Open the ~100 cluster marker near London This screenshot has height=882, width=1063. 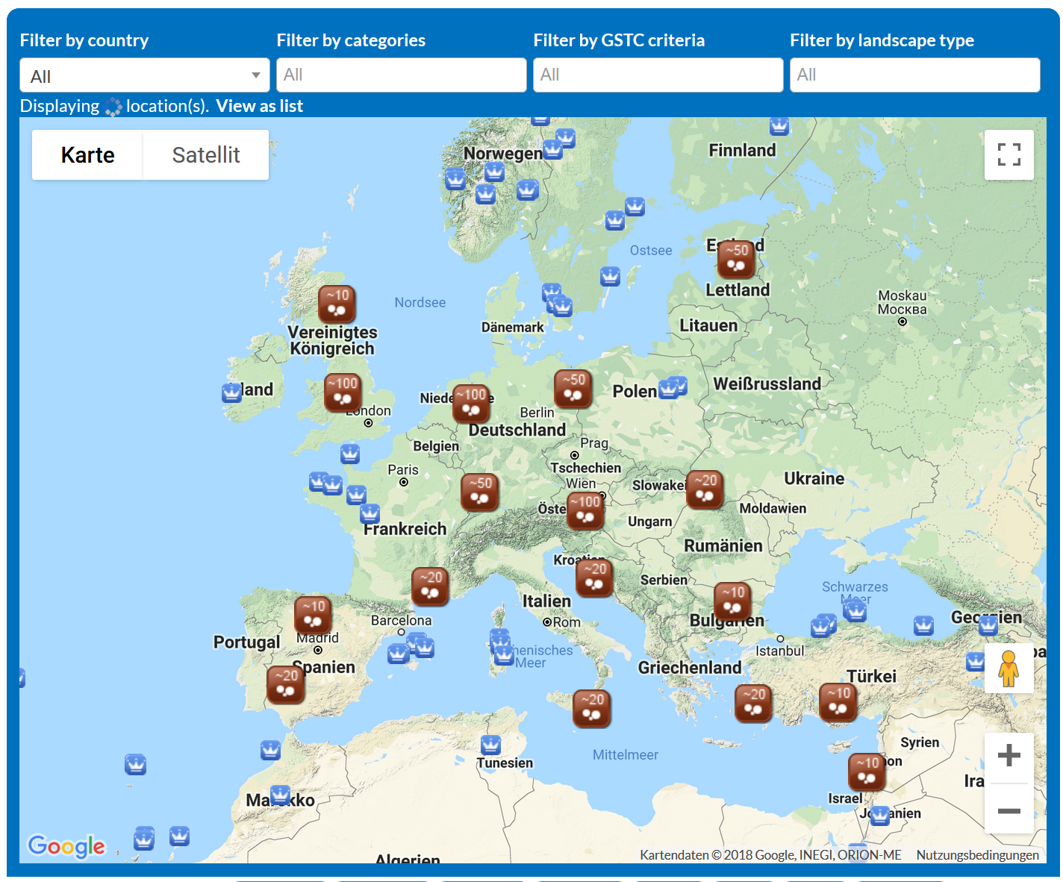[343, 392]
